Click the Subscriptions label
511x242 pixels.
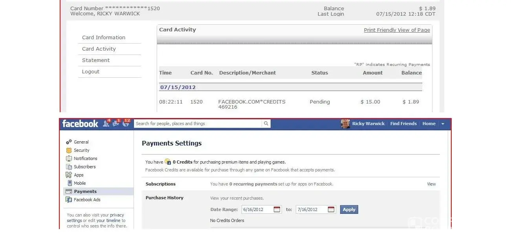point(161,184)
